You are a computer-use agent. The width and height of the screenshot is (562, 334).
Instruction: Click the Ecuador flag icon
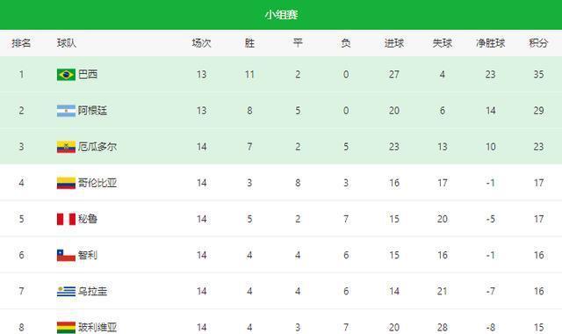pyautogui.click(x=66, y=147)
